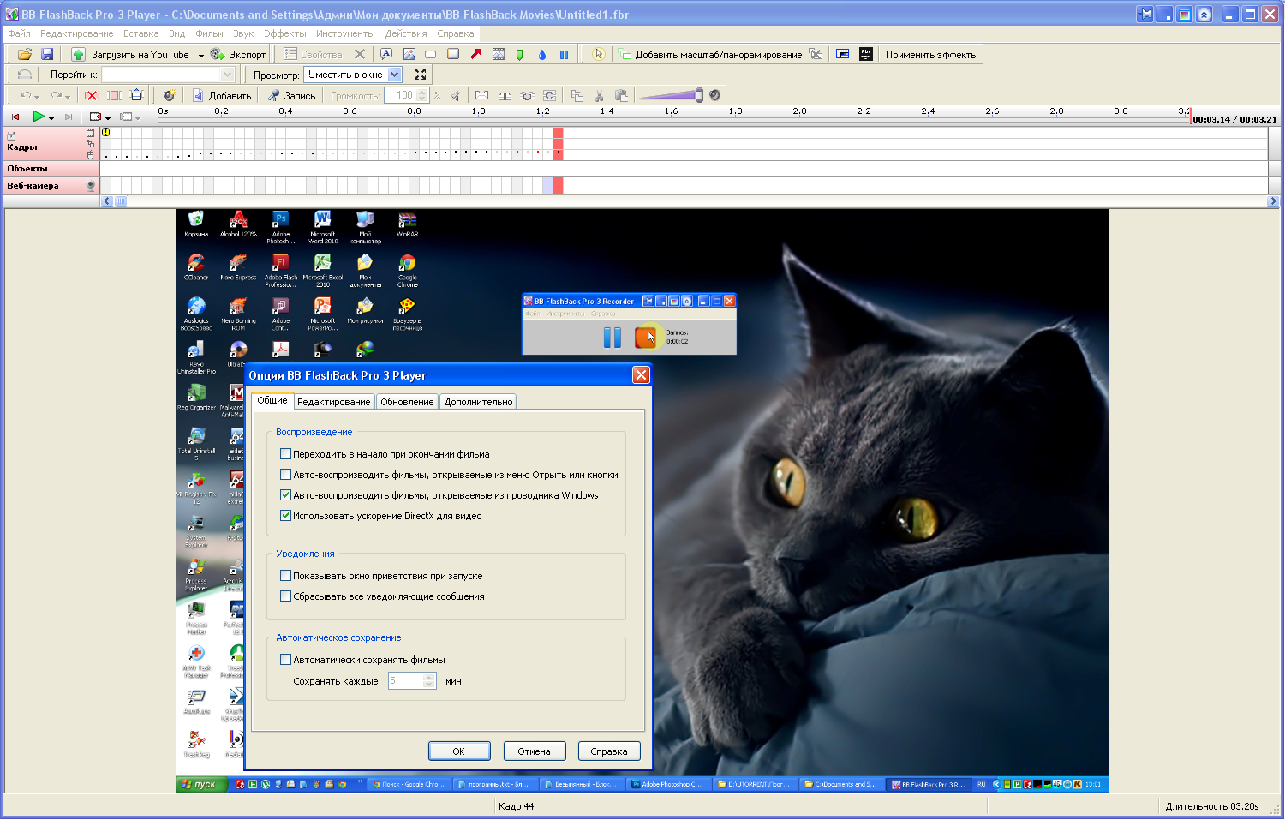The image size is (1285, 820).
Task: Click the red arrow insert tool icon
Action: [x=475, y=54]
